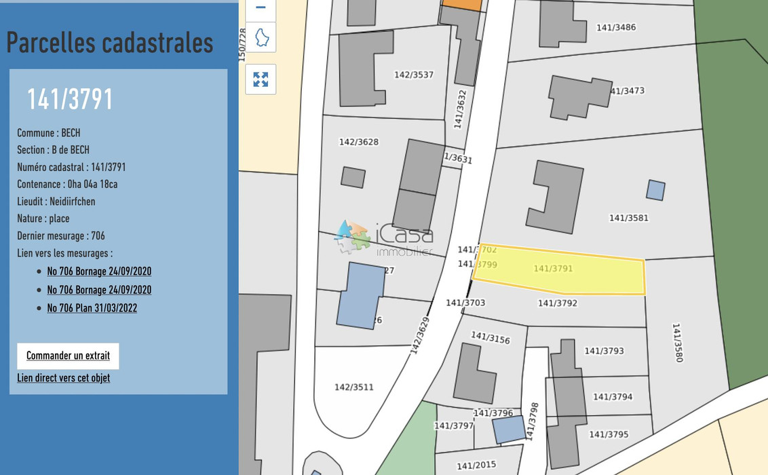Select parcel 141/3792 on the map
Viewport: 768px width, 475px height.
[x=556, y=303]
